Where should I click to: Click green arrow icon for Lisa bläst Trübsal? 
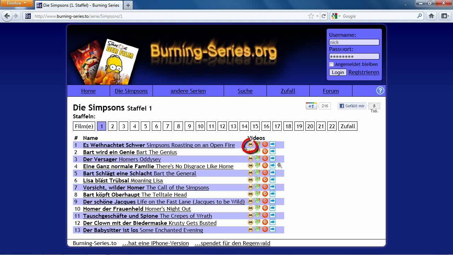point(258,180)
